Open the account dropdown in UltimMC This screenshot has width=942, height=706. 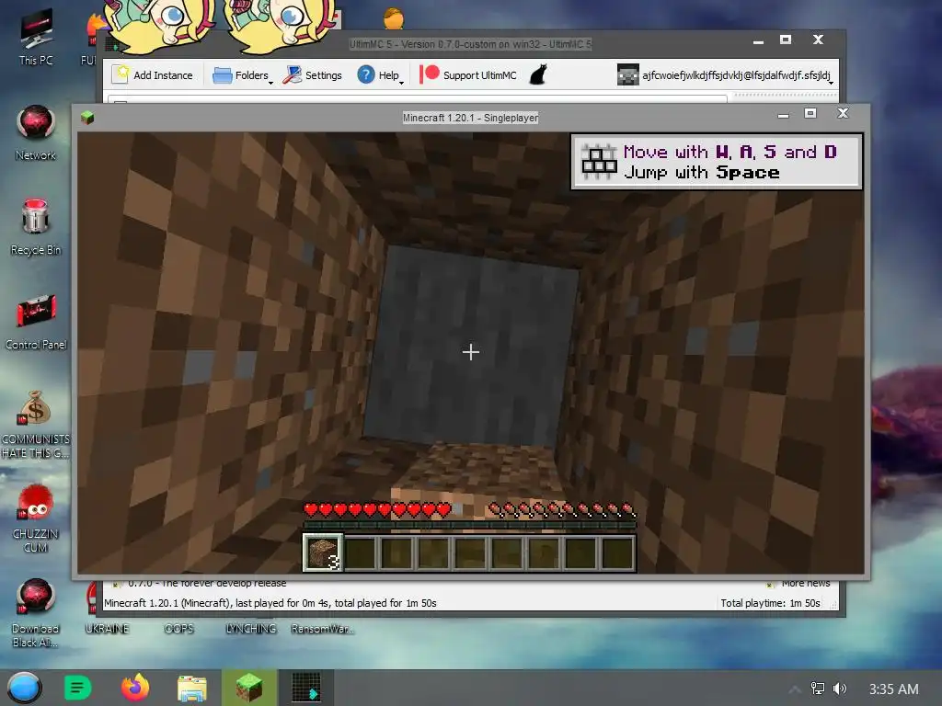726,75
